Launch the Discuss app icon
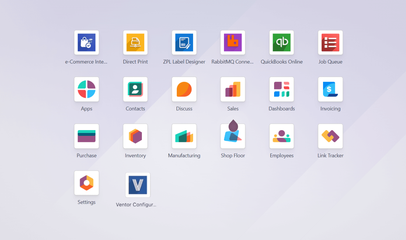406x240 pixels. click(184, 89)
